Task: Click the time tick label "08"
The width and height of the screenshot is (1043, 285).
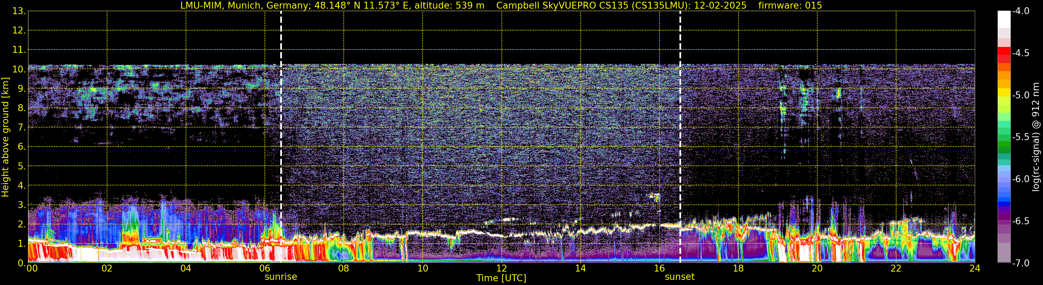Action: tap(344, 268)
